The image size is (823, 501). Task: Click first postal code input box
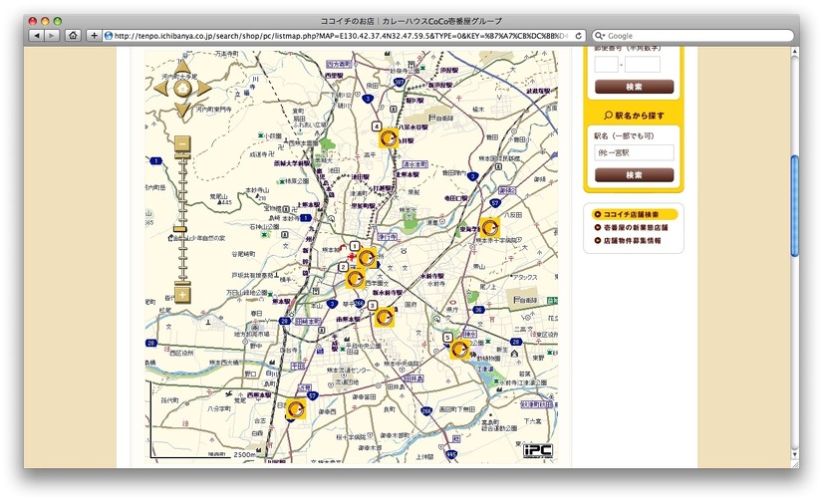[x=606, y=65]
